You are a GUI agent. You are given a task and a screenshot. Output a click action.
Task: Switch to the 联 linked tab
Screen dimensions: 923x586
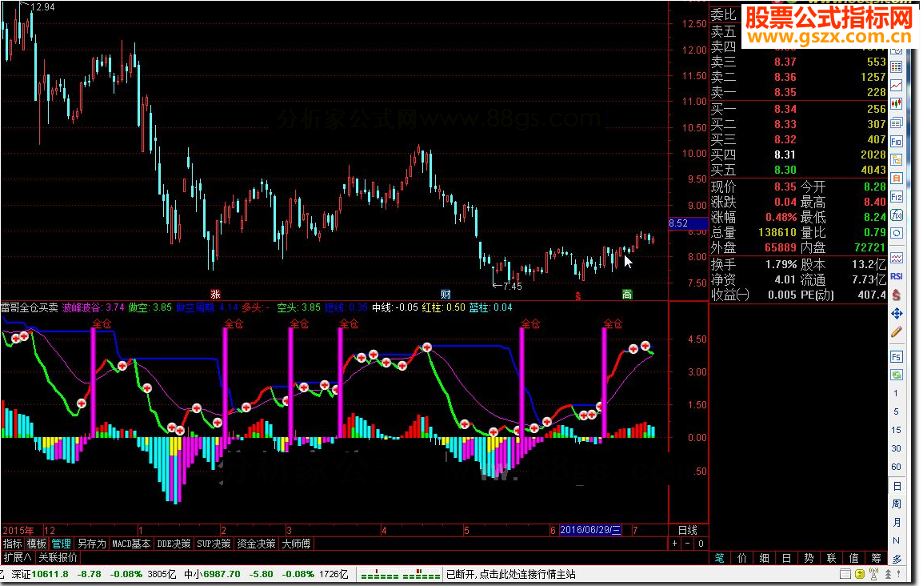(x=831, y=558)
